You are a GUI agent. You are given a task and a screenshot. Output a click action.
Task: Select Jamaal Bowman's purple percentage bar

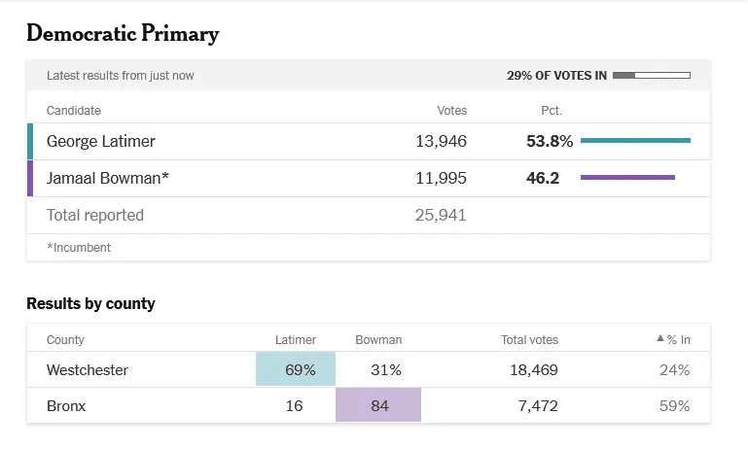[627, 178]
